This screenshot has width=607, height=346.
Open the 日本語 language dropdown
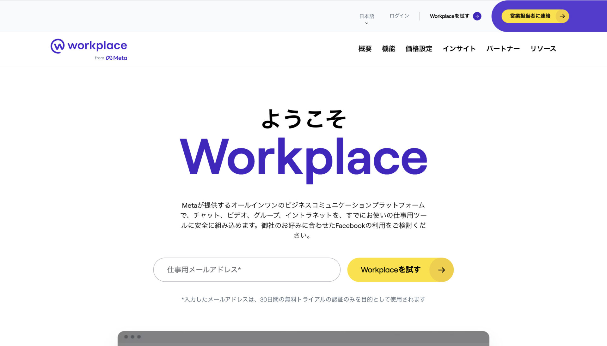coord(366,16)
